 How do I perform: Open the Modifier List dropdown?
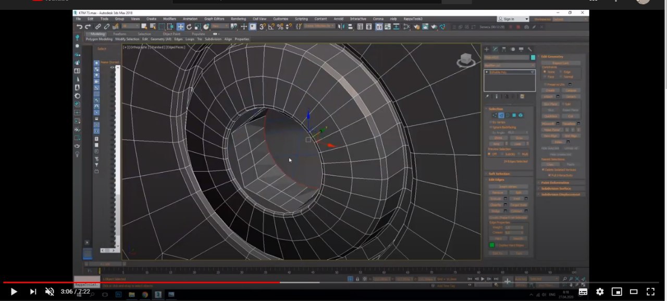coord(510,65)
